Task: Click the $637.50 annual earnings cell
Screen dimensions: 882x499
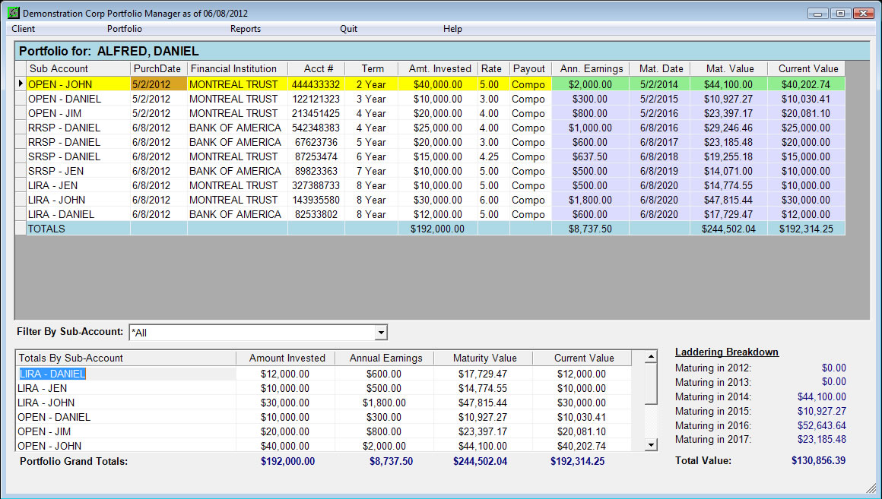Action: (x=590, y=156)
